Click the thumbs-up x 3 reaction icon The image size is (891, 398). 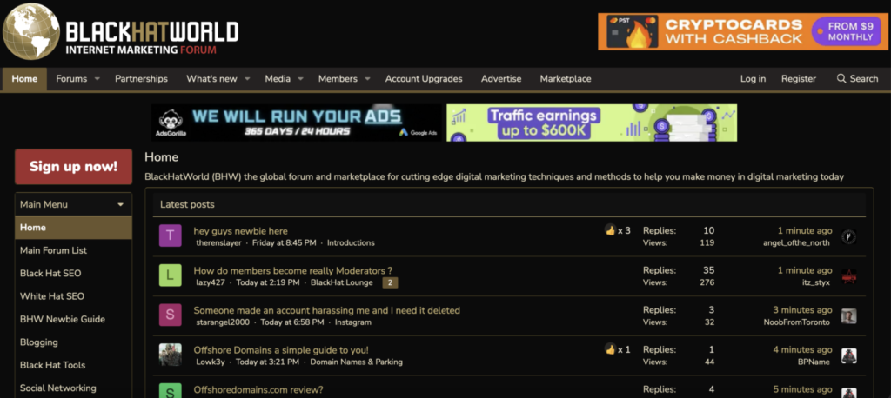pos(610,230)
